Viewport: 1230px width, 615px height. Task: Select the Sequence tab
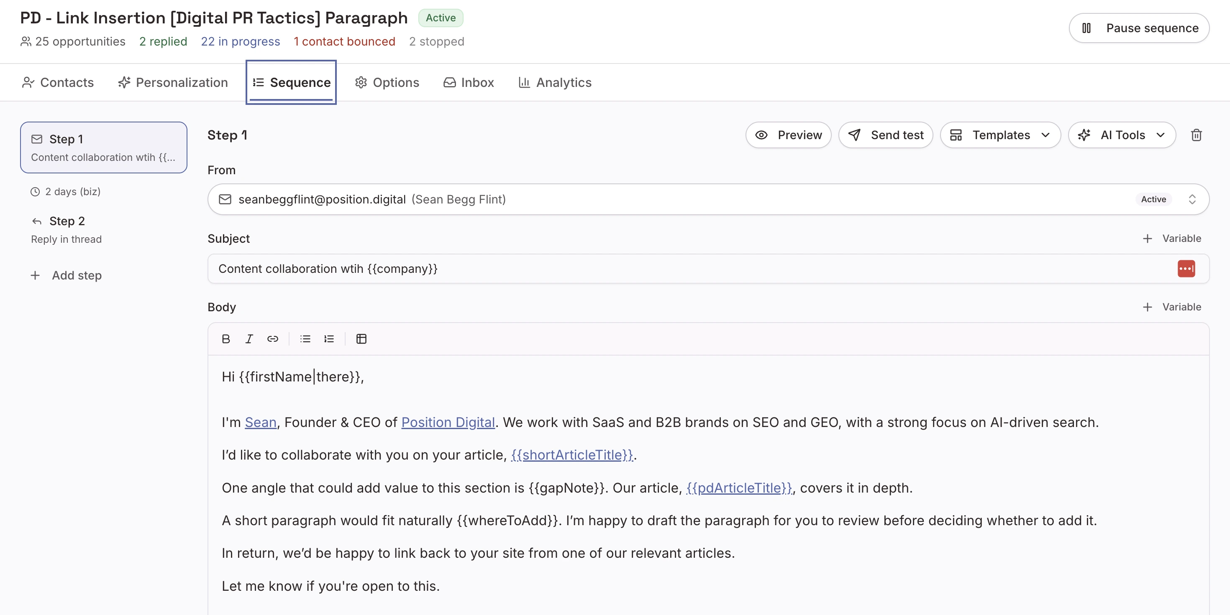(291, 82)
